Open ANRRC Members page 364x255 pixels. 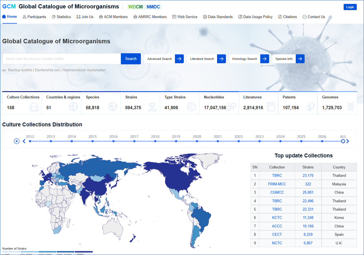point(150,17)
